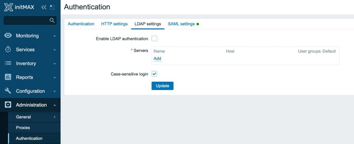The image size is (354, 144).
Task: Click the Add link under Servers
Action: point(157,58)
